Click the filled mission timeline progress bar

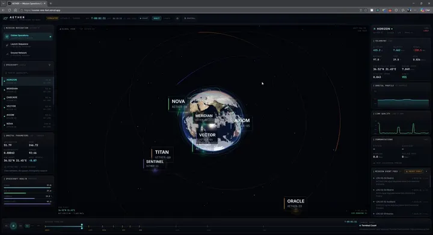63,226
